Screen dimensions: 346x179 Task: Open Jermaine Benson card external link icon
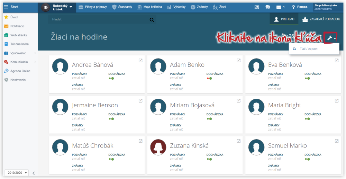point(140,101)
